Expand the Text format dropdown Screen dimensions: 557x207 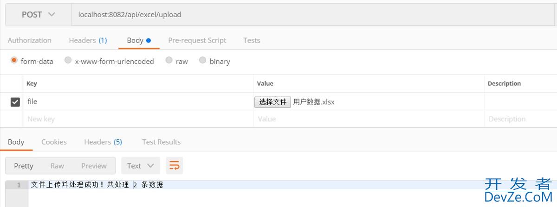(x=140, y=166)
